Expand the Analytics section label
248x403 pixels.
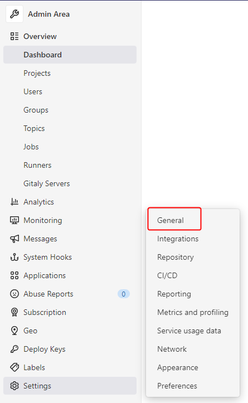click(x=39, y=202)
